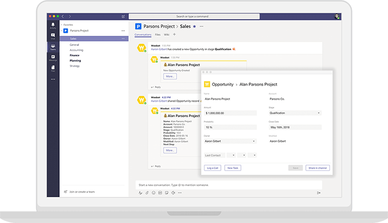Focus the Search or type a command box
The width and height of the screenshot is (388, 223).
pyautogui.click(x=194, y=16)
